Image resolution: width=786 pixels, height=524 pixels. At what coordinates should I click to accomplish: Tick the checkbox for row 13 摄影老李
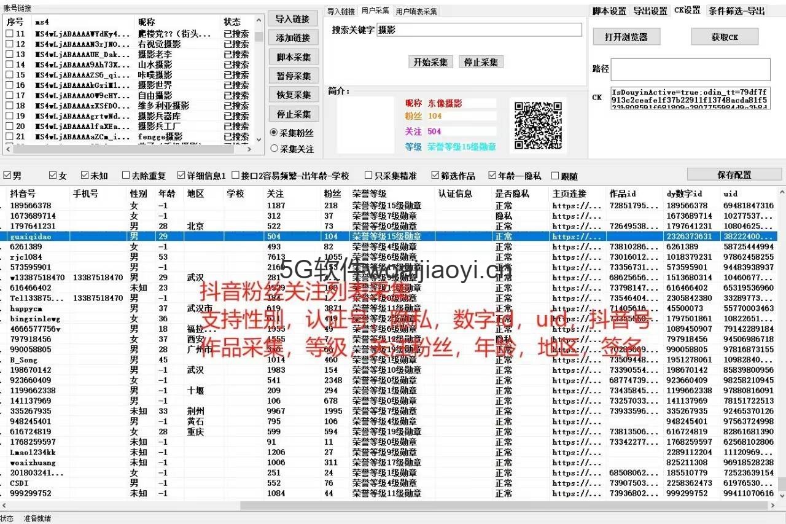9,55
